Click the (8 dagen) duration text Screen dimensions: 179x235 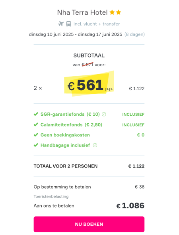pos(134,34)
